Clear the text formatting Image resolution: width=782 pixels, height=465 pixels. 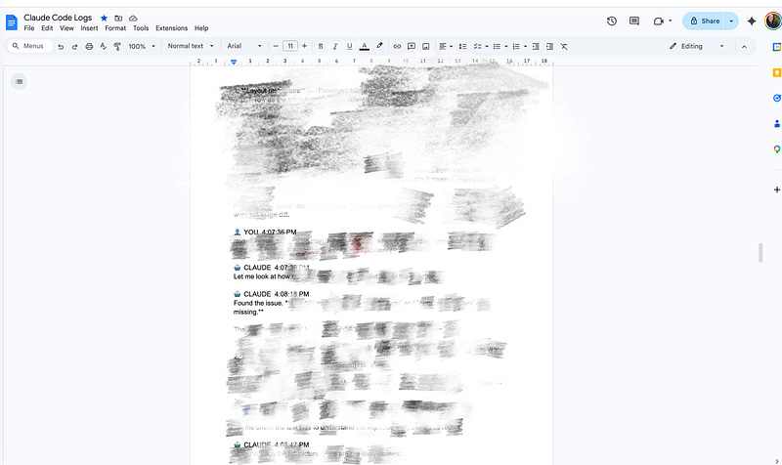(x=564, y=46)
